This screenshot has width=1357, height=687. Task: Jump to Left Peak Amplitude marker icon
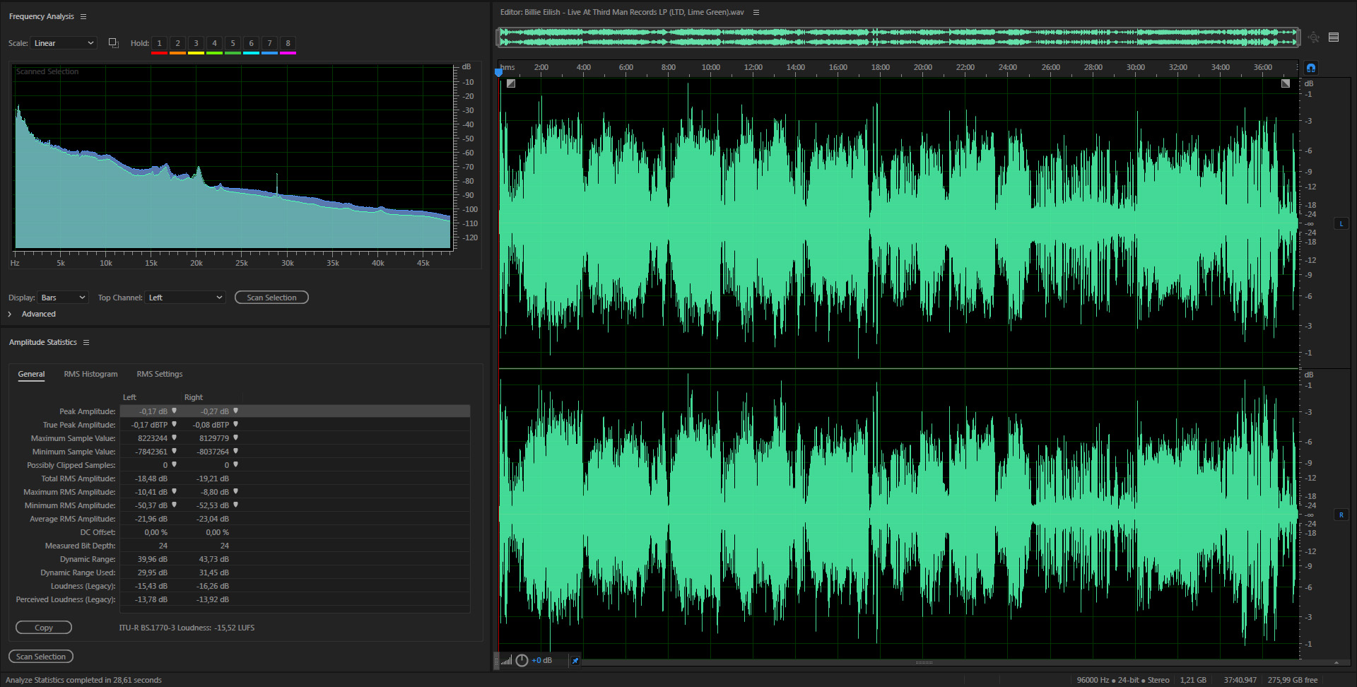coord(174,411)
